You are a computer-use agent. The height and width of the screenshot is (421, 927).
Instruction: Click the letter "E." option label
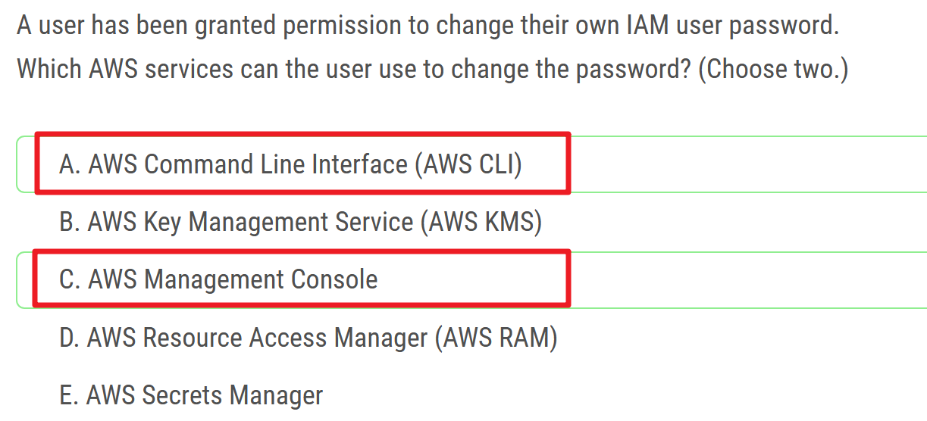coord(69,394)
